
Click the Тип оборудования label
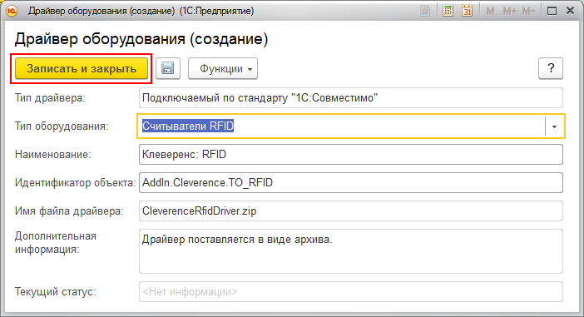[62, 126]
